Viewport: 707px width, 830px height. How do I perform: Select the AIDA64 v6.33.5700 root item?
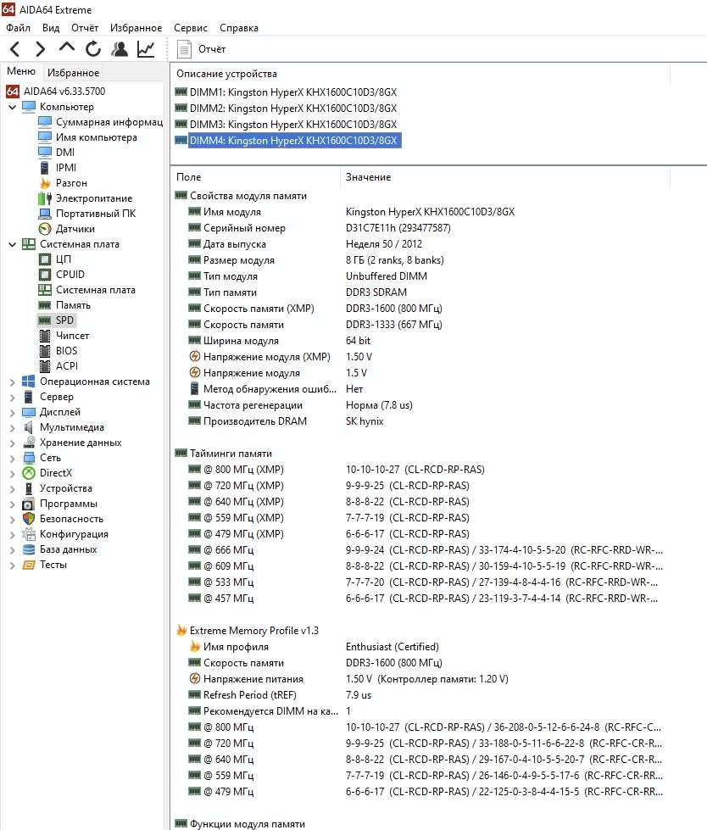pyautogui.click(x=56, y=91)
